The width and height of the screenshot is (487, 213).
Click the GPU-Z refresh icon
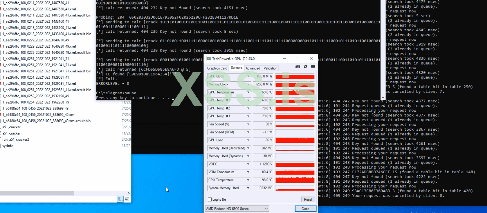[305, 67]
